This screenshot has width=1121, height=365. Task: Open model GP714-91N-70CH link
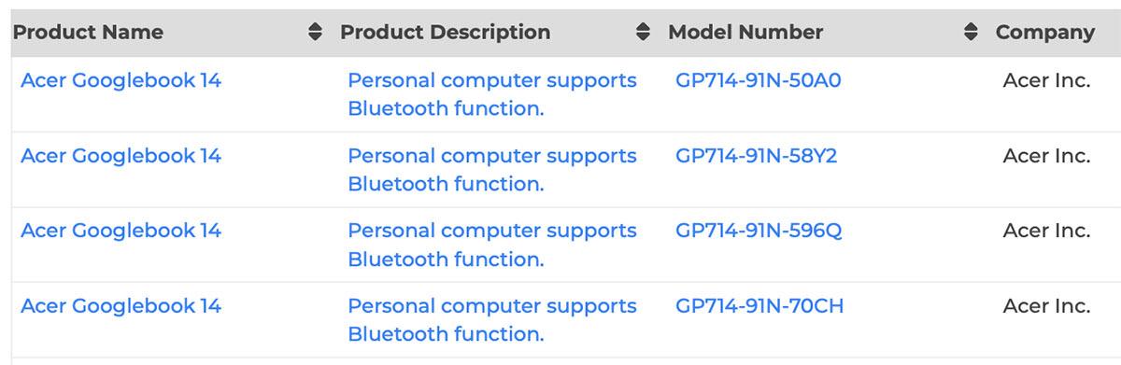tap(759, 306)
